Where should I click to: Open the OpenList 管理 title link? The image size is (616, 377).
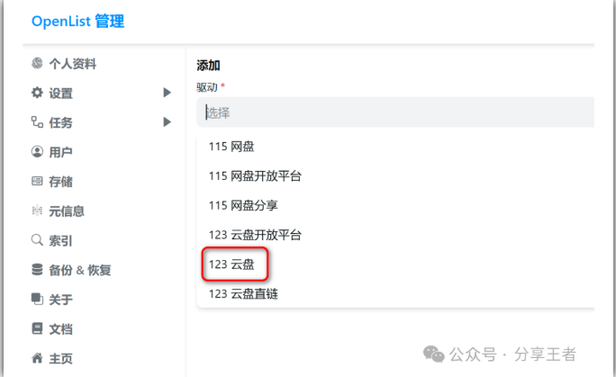[77, 22]
